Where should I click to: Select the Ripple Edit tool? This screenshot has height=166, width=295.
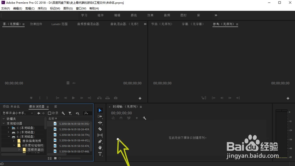tap(100, 123)
